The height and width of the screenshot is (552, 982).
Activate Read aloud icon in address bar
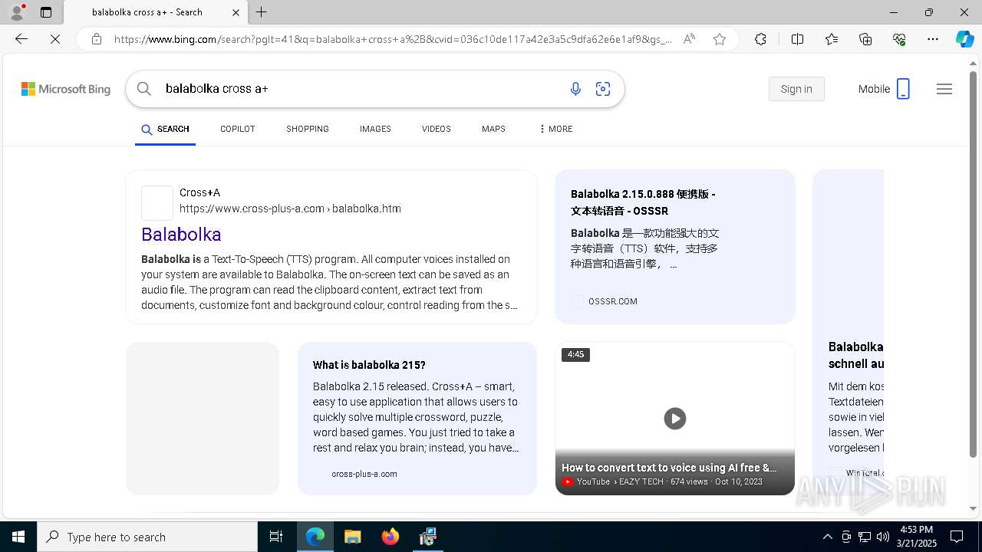(689, 39)
